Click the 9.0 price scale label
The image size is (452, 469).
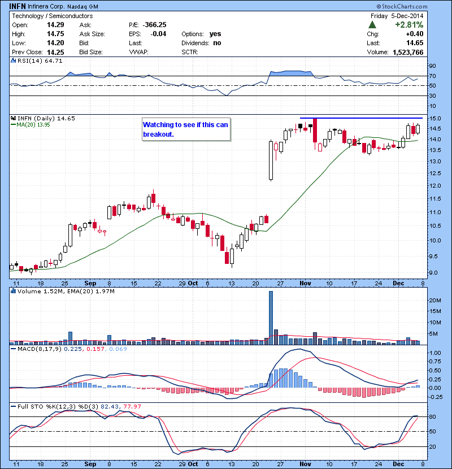[x=433, y=273]
